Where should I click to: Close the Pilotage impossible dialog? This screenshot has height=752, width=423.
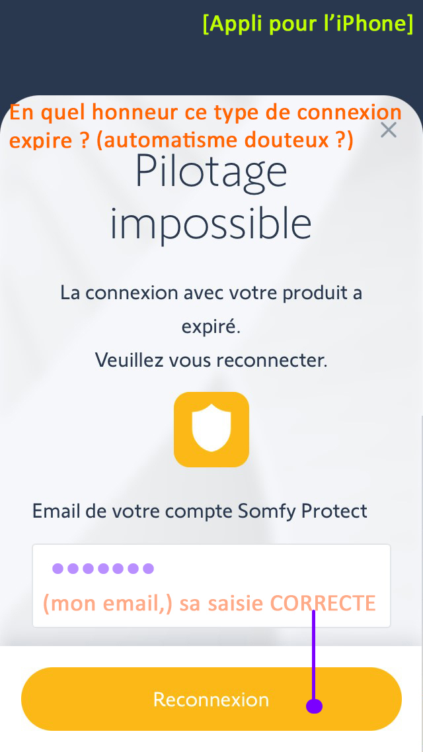pyautogui.click(x=389, y=130)
